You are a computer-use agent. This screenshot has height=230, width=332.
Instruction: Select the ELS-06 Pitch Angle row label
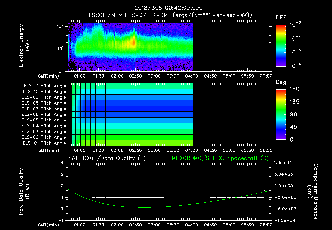(44, 114)
